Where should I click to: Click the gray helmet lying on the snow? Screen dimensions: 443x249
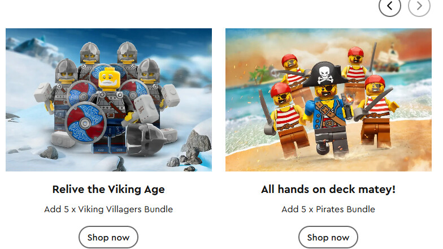(x=146, y=139)
